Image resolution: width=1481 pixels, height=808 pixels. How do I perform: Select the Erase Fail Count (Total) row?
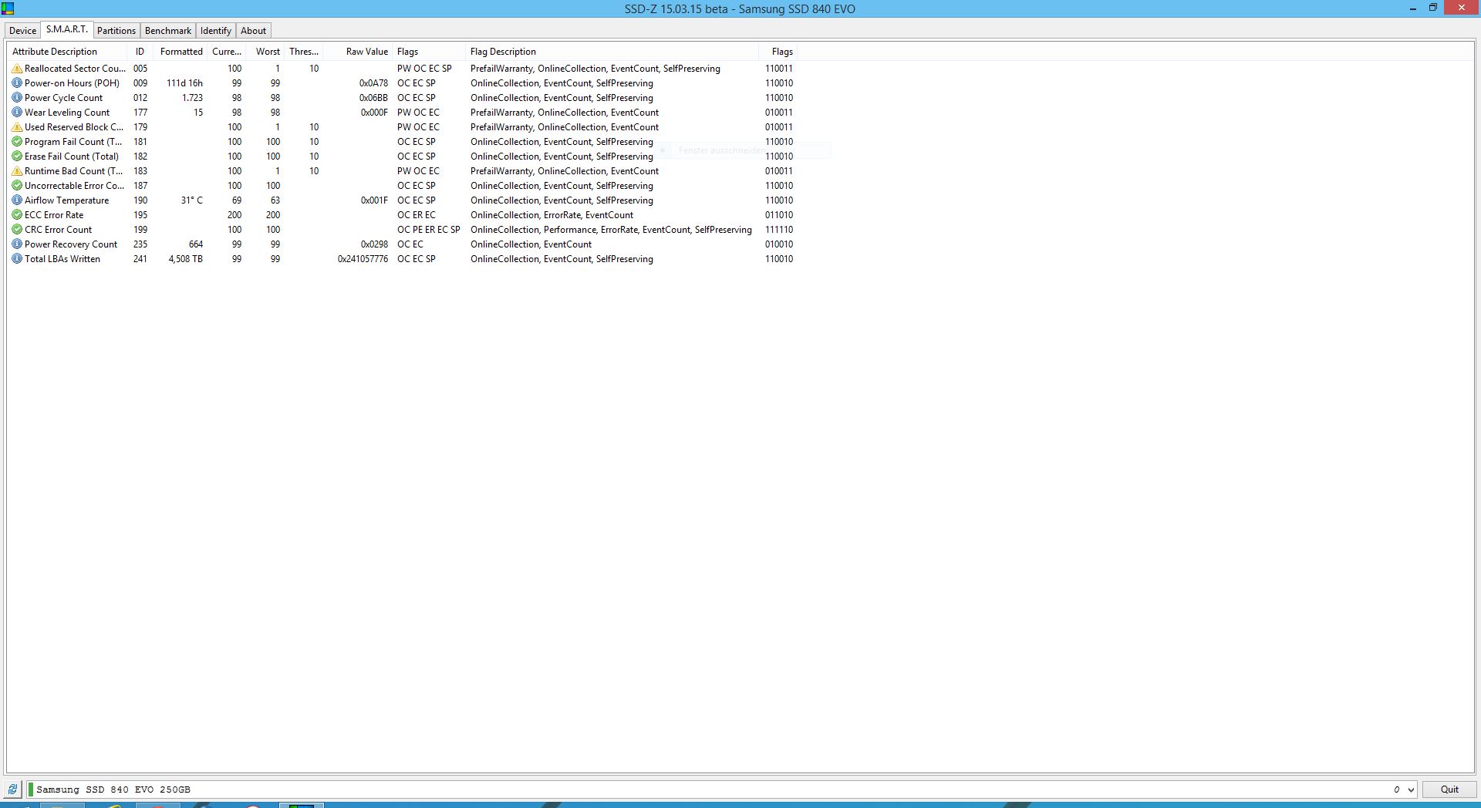tap(402, 157)
